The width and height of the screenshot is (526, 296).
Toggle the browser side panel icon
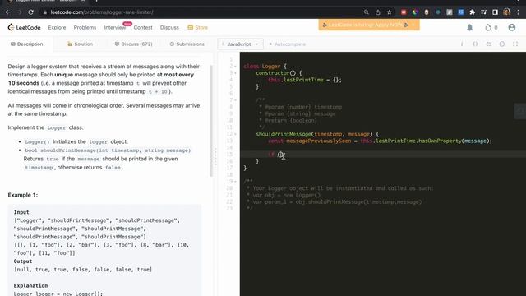(x=495, y=12)
